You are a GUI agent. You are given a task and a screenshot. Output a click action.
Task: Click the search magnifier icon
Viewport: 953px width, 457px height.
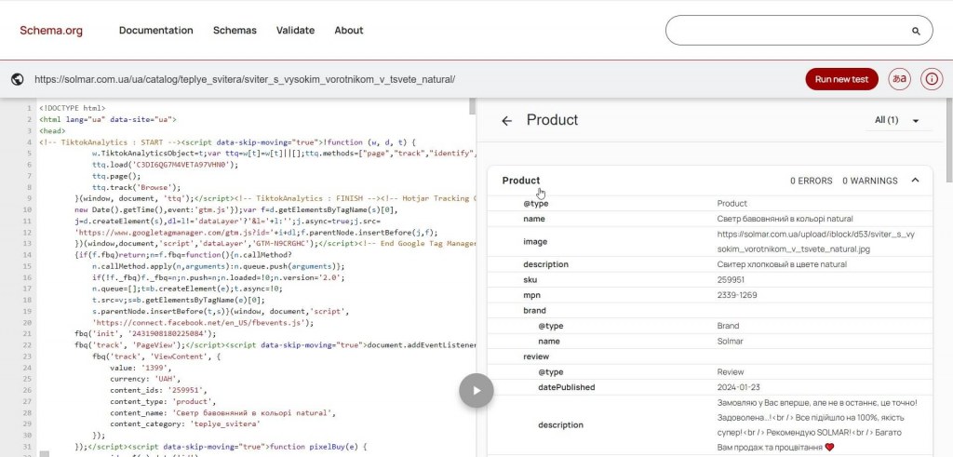pos(916,31)
